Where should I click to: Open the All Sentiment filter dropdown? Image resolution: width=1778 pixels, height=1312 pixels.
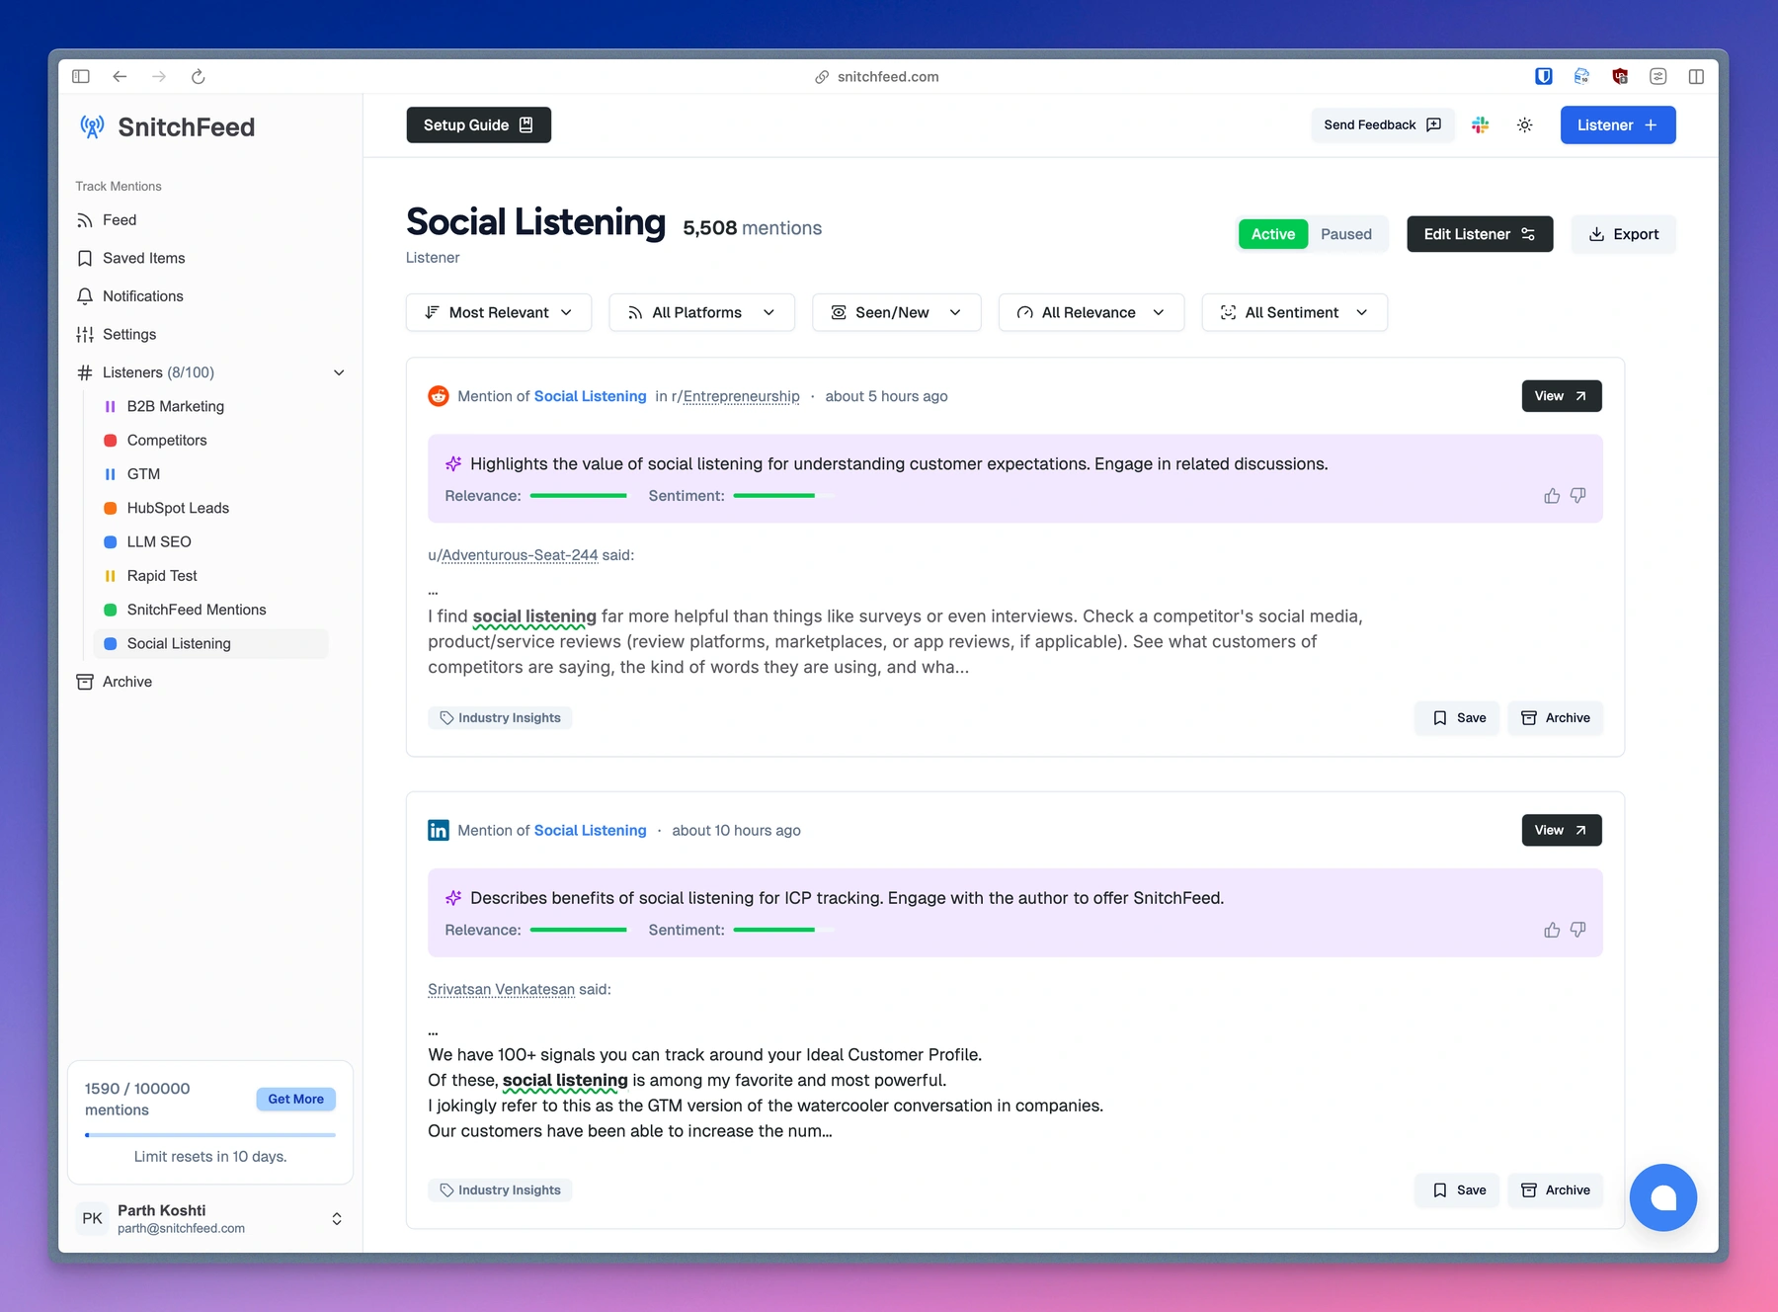(x=1295, y=312)
